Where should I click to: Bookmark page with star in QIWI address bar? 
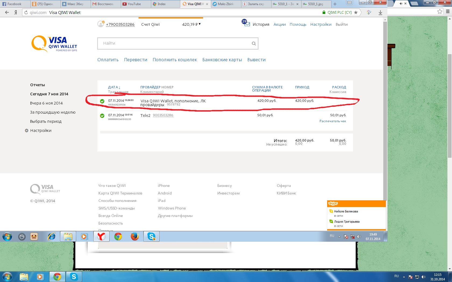point(356,12)
